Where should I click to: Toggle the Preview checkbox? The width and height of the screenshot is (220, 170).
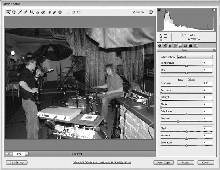click(134, 12)
